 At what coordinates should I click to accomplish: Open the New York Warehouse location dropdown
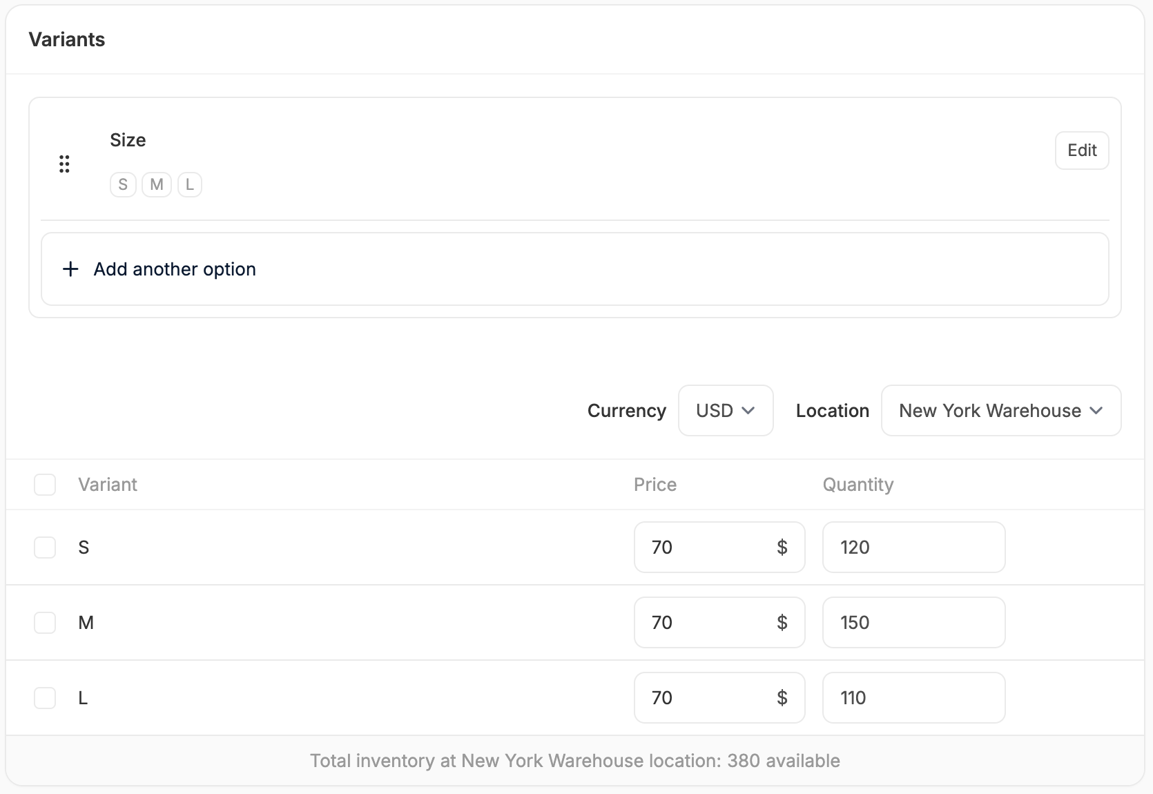pyautogui.click(x=1000, y=410)
